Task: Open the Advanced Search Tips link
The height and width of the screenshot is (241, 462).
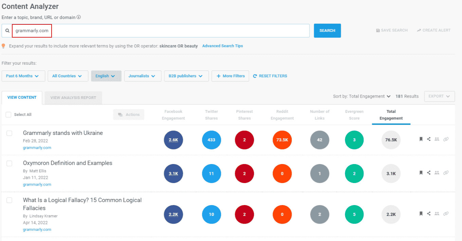Action: click(223, 46)
